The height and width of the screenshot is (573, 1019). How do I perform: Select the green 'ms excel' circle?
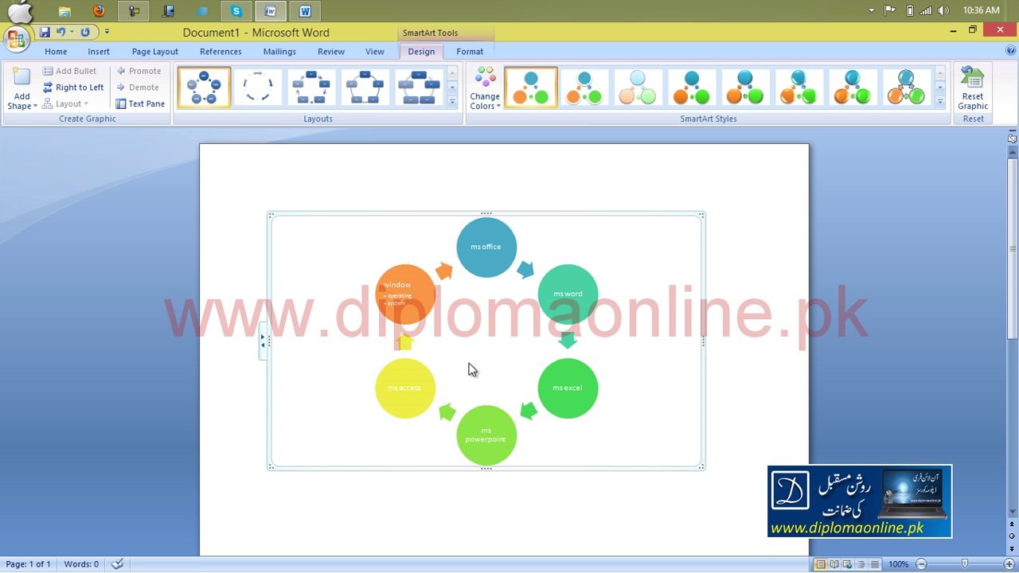[568, 388]
